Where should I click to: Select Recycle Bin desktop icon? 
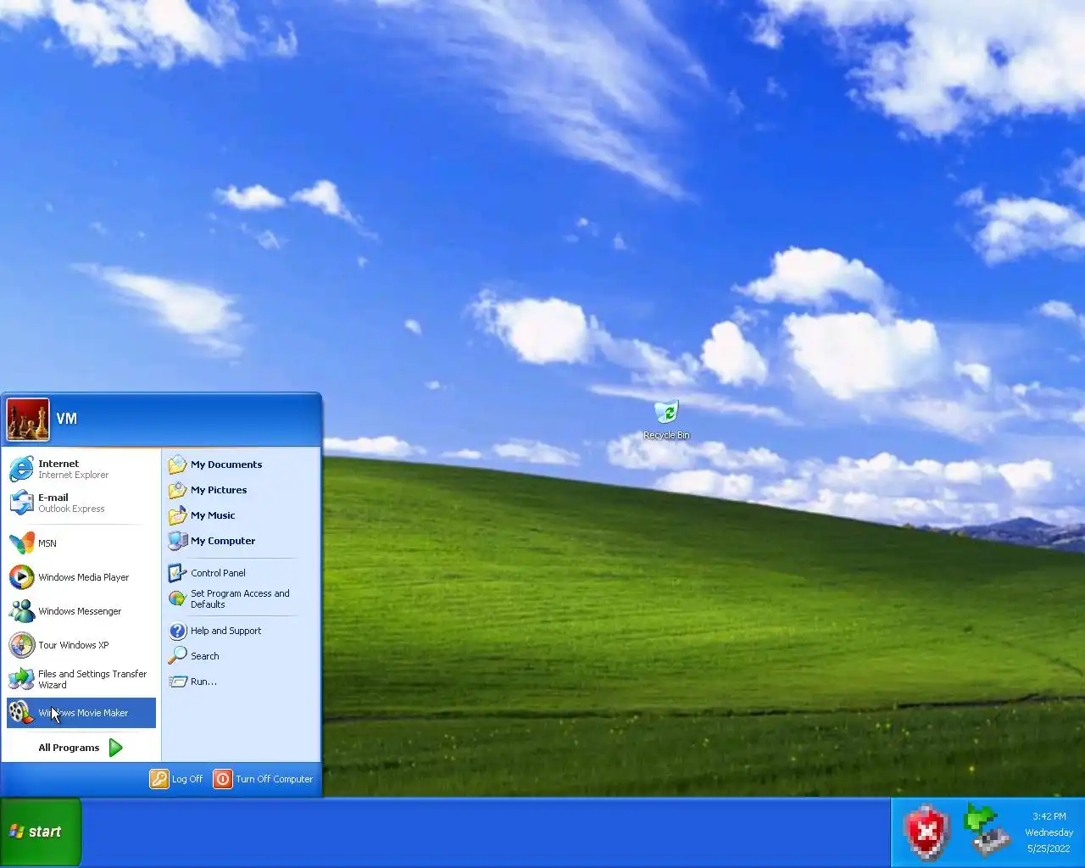667,412
